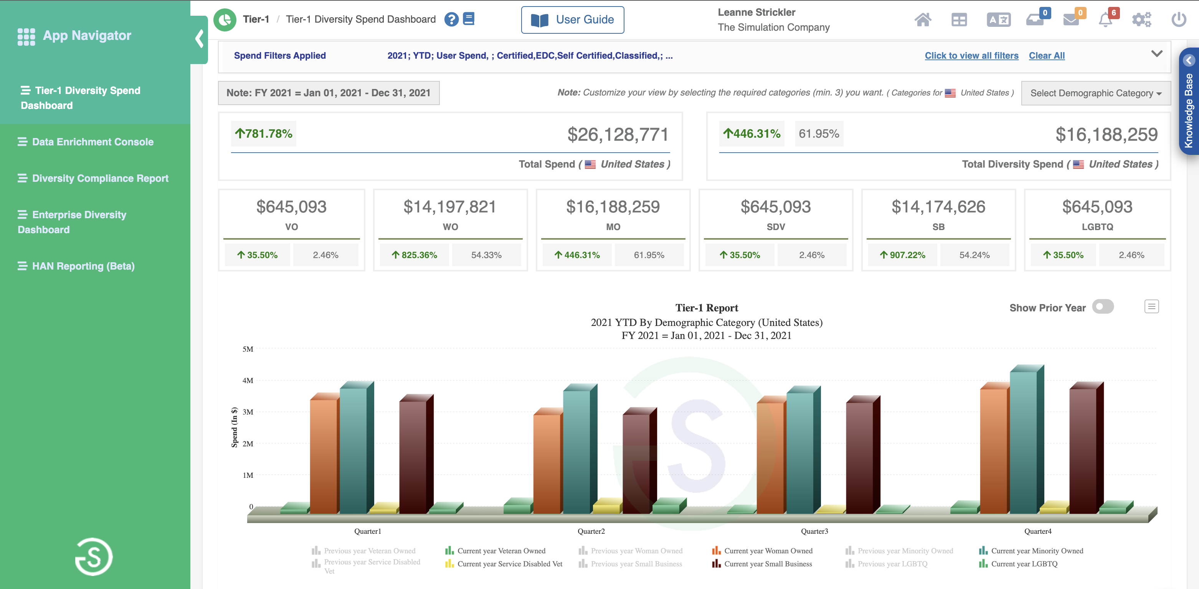Open the Diversity Compliance Report section
Image resolution: width=1199 pixels, height=589 pixels.
click(100, 178)
